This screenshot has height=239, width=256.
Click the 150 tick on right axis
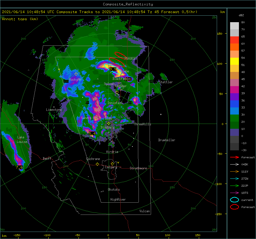[220, 34]
